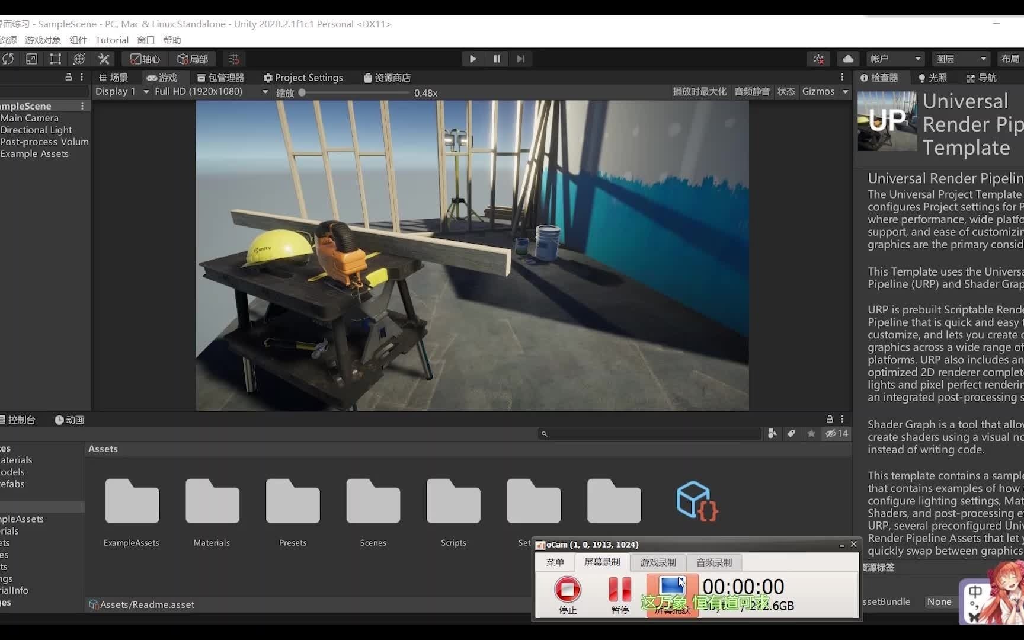Search assets by type
Screen dimensions: 1024x640
(x=772, y=433)
